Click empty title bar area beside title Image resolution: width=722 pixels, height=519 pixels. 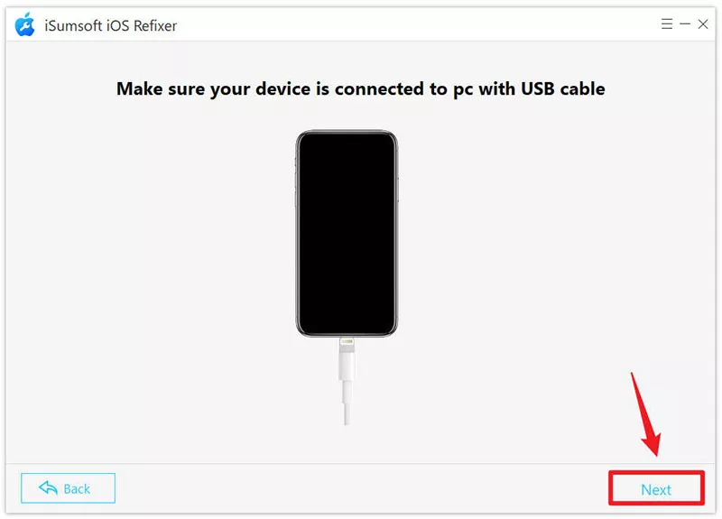click(x=414, y=24)
